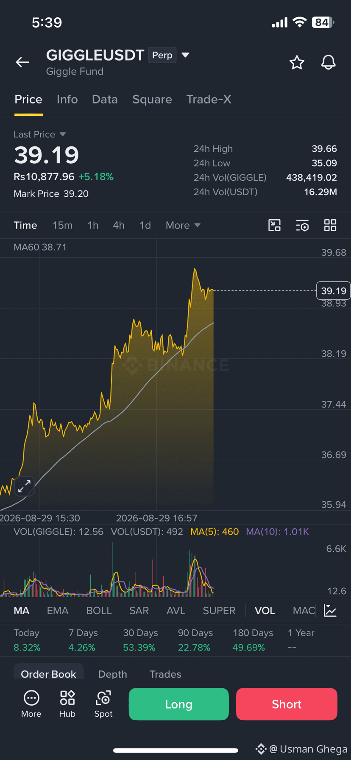
Task: Toggle the VOL sub-indicator
Action: tap(265, 611)
